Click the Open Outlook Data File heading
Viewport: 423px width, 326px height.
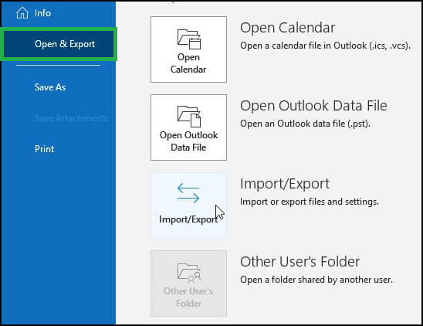pos(313,106)
